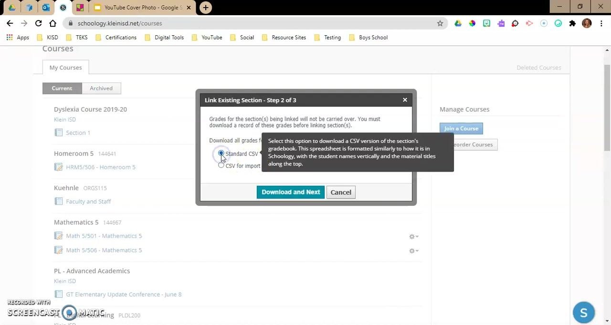
Task: Open gear menu for Math 5/506
Action: coord(413,251)
